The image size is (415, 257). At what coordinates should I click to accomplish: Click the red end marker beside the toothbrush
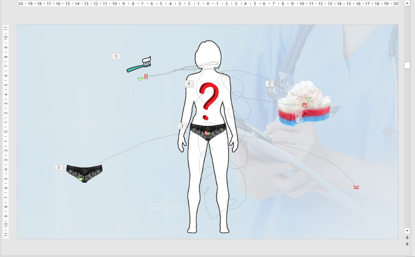click(146, 76)
